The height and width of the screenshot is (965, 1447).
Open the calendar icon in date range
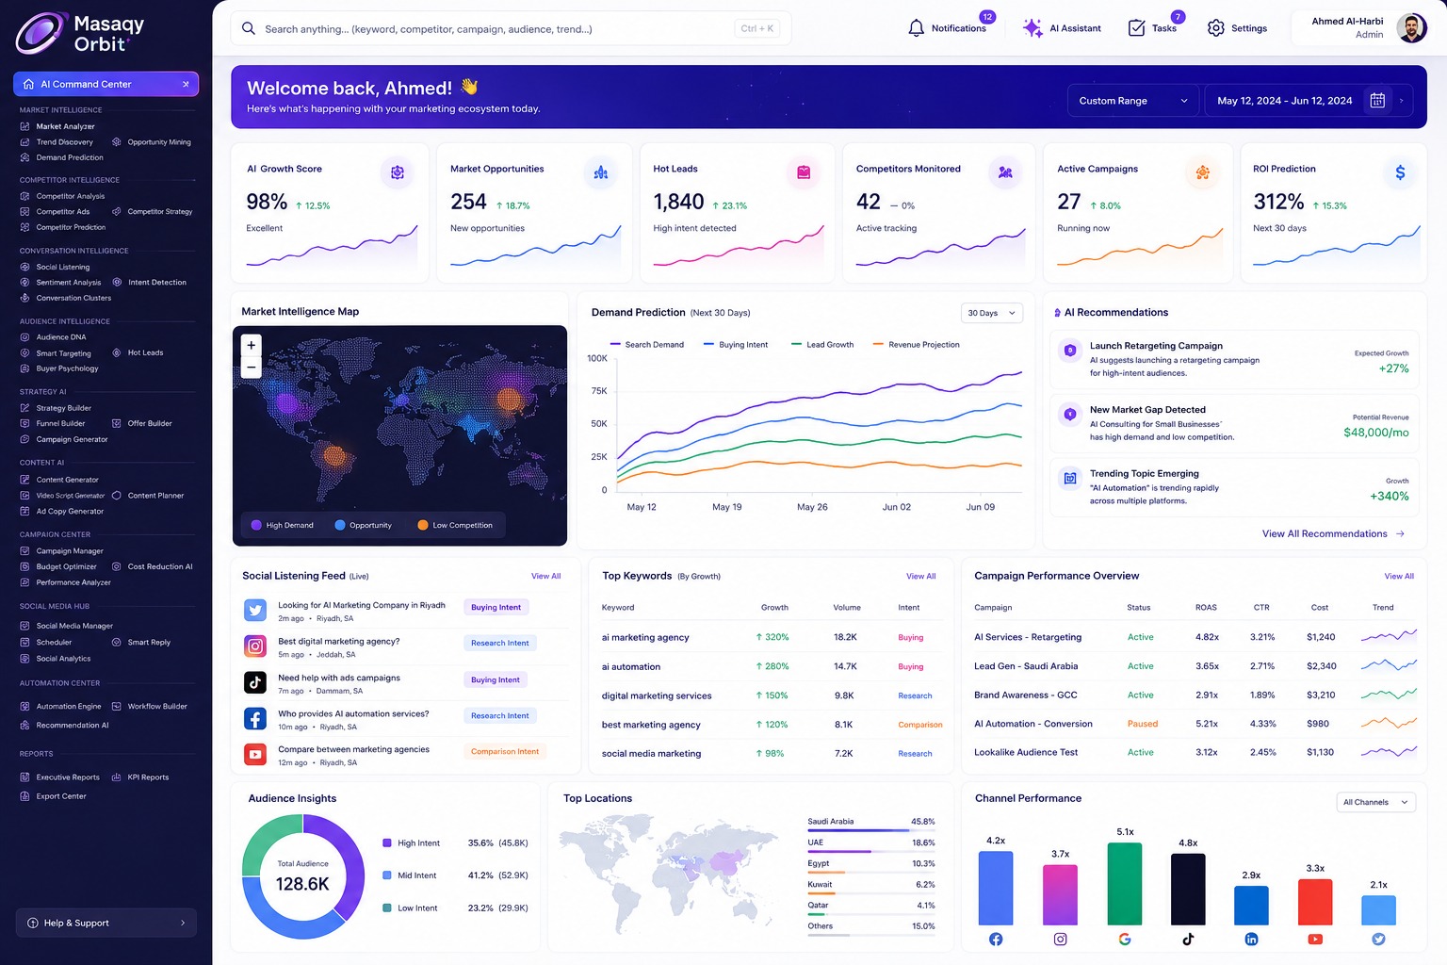point(1377,100)
